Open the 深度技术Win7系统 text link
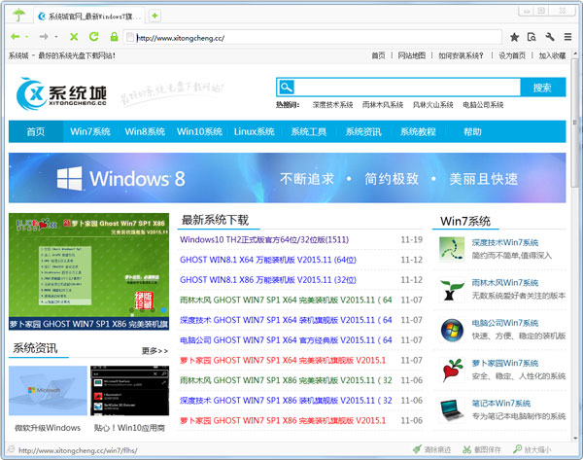Screen dimensions: 583x460 [505, 243]
